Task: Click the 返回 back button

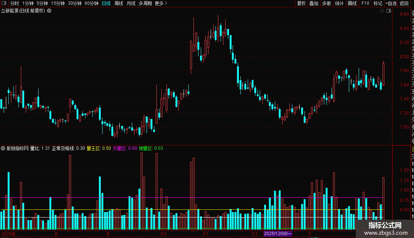Action: tap(404, 3)
